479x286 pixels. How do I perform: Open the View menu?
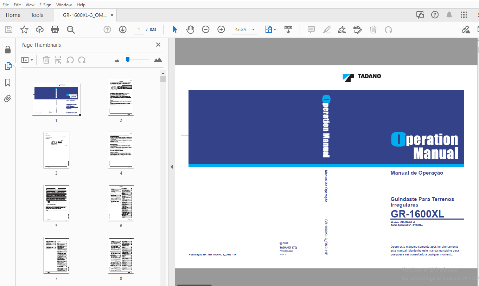(30, 5)
